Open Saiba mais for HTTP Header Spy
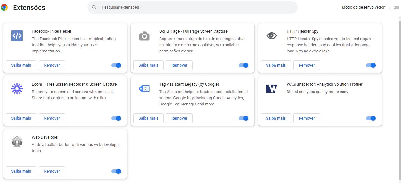 276,65
